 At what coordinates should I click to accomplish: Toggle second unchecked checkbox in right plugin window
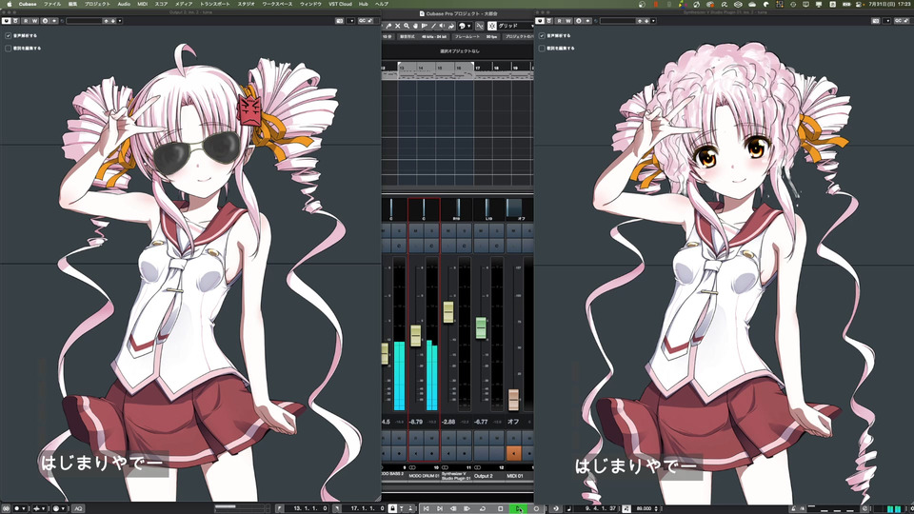point(542,49)
